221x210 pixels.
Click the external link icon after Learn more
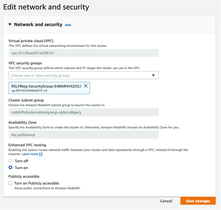point(41,154)
